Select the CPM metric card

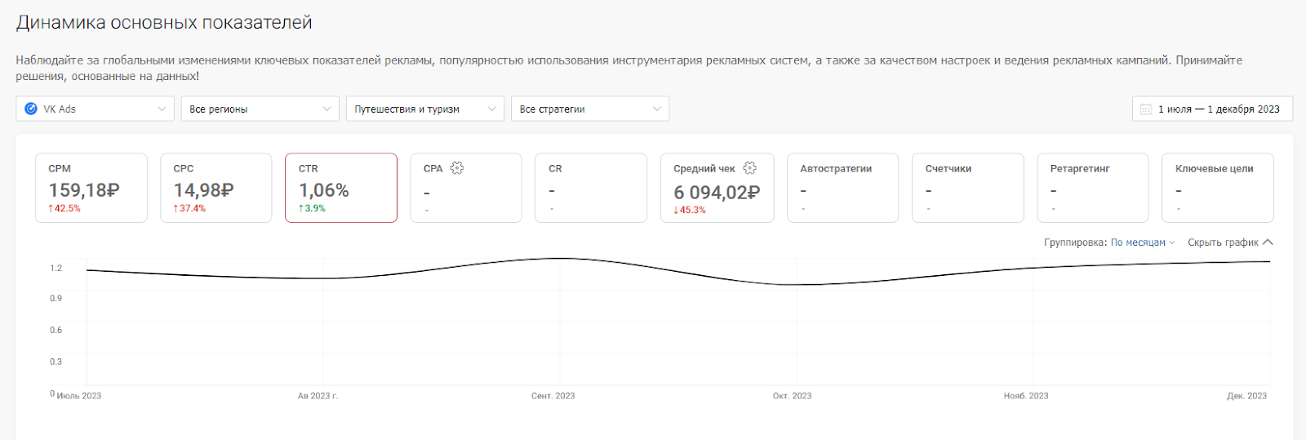click(x=91, y=188)
